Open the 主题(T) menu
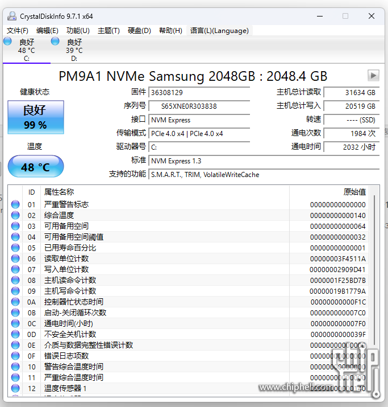This screenshot has height=407, width=388. click(109, 31)
